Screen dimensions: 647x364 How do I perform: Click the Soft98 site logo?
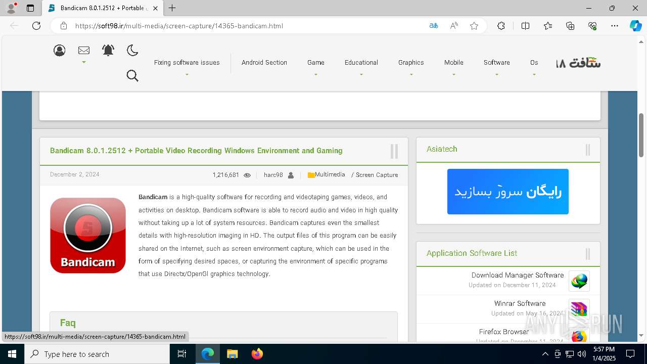pyautogui.click(x=578, y=63)
